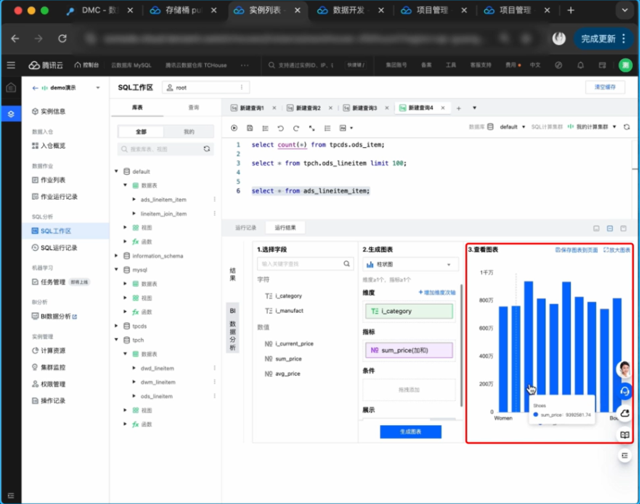640x504 pixels.
Task: Switch to 运行记录 tab
Action: pos(245,228)
